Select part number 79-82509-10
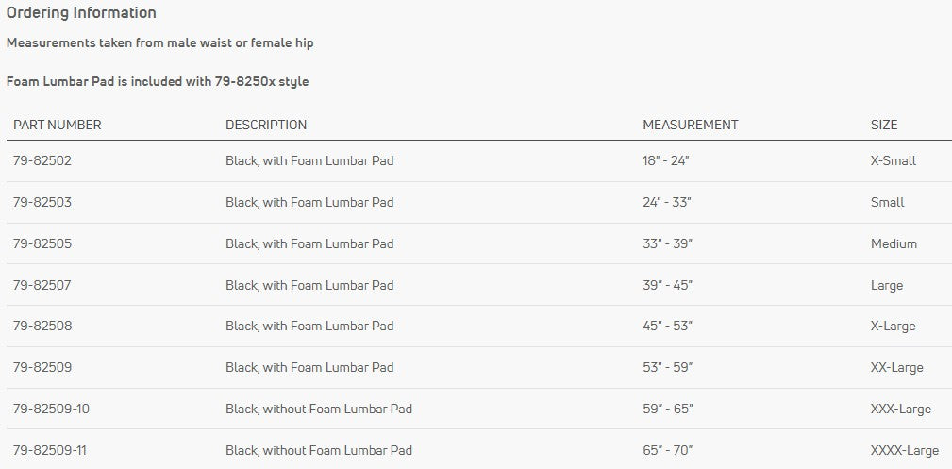 pyautogui.click(x=51, y=409)
